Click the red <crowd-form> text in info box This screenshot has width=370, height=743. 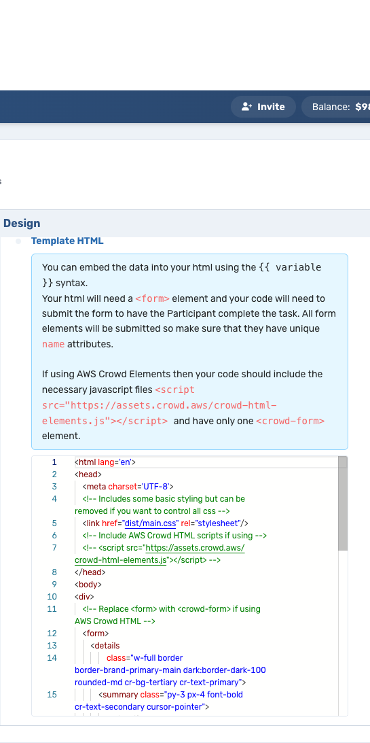click(290, 421)
